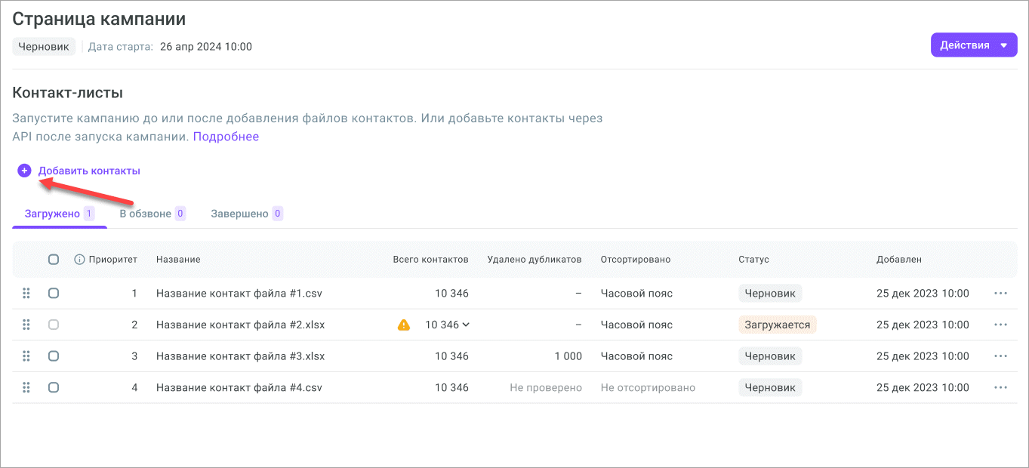The height and width of the screenshot is (468, 1029).
Task: Open the Действия dropdown
Action: pos(973,45)
